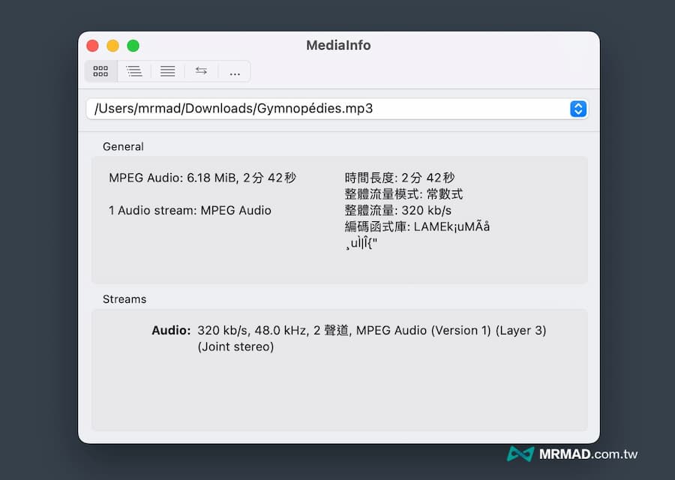This screenshot has width=675, height=480.
Task: Click '1 Audio stream: MPEG Audio' text
Action: (190, 211)
